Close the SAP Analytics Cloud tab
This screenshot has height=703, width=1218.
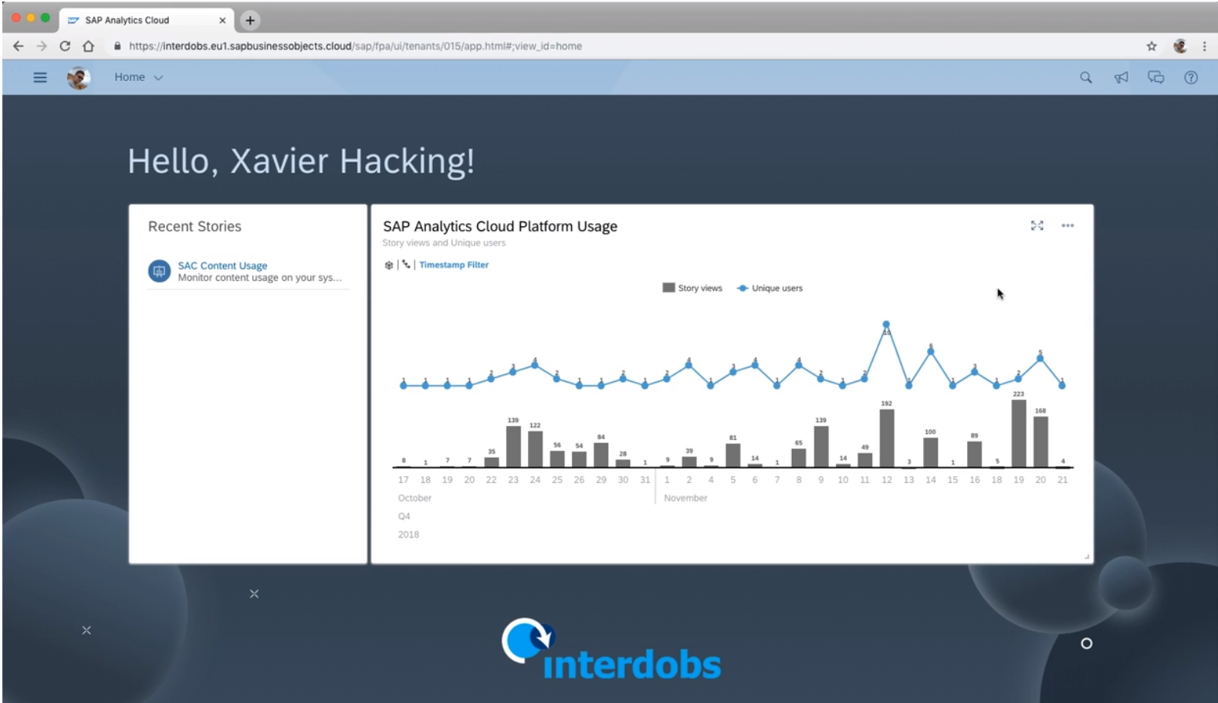point(222,20)
